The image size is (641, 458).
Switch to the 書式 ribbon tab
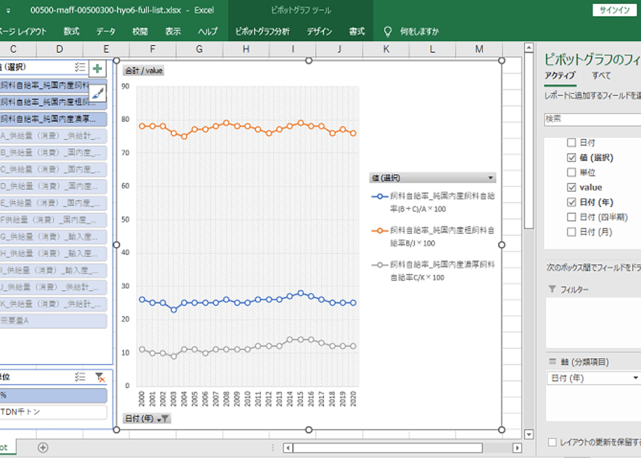[x=357, y=31]
